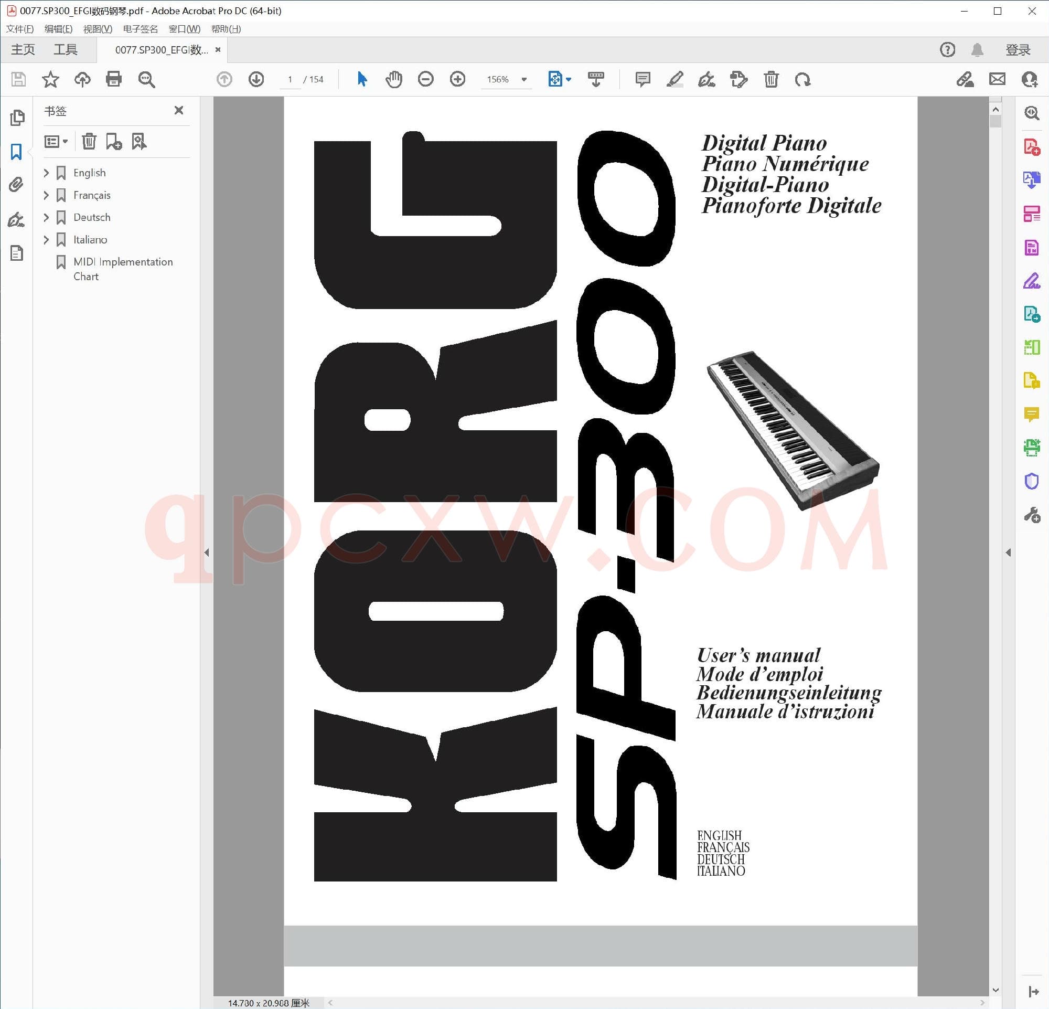Image resolution: width=1049 pixels, height=1009 pixels.
Task: Collapse the left navigation pane using its arrow
Action: (207, 553)
